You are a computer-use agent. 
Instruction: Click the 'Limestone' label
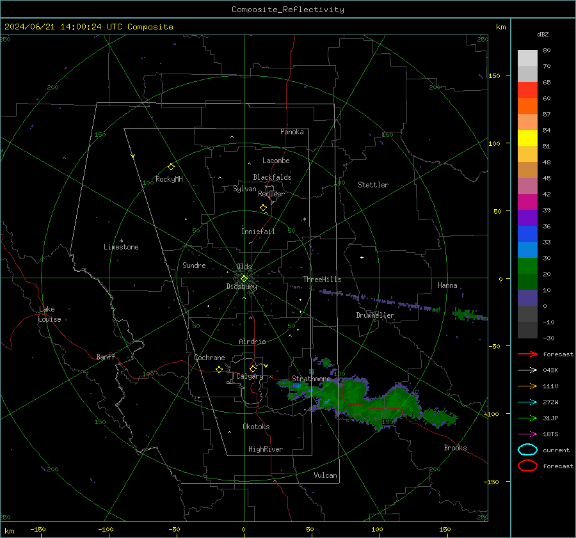click(121, 247)
